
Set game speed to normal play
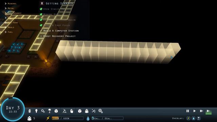point(194,111)
